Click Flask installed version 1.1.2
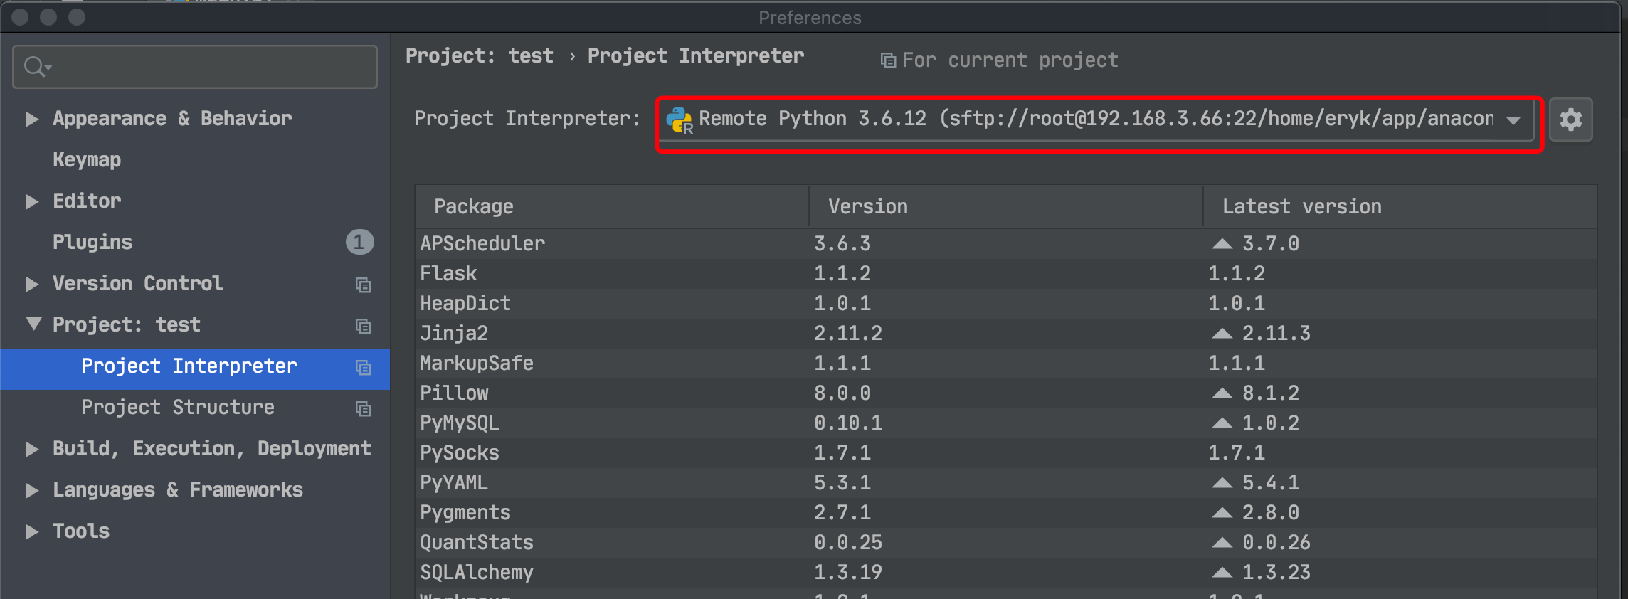 842,274
